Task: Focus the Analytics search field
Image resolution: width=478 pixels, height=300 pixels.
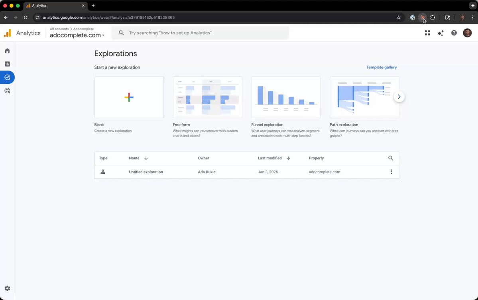Action: [200, 33]
